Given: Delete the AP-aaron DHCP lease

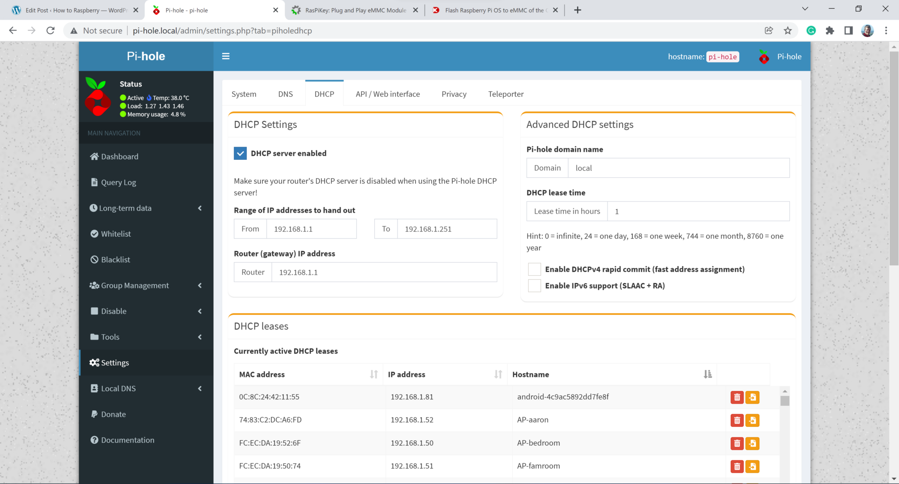Looking at the screenshot, I should (737, 420).
